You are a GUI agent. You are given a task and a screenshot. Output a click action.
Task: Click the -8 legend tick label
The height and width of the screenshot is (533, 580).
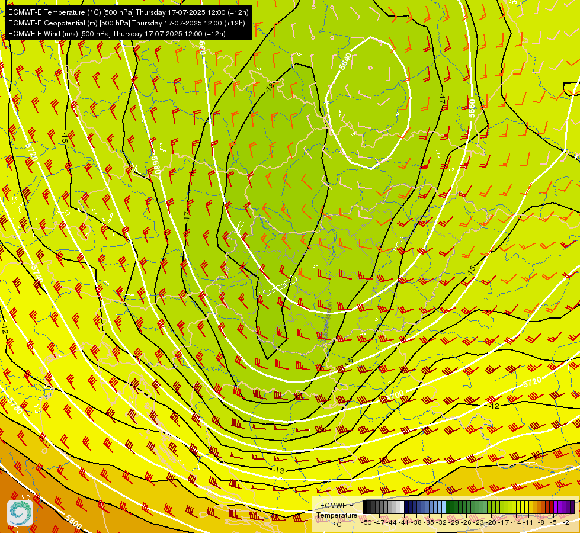[x=541, y=522]
